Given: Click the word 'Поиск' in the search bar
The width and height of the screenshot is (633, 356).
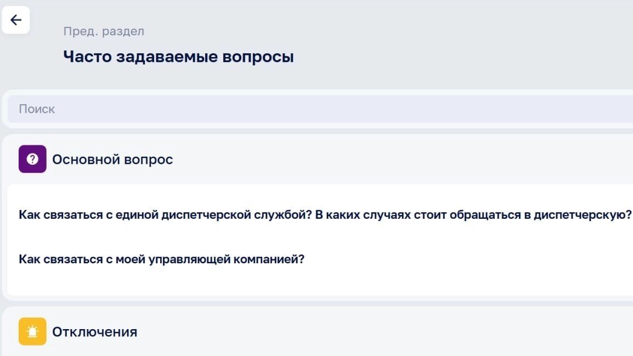Looking at the screenshot, I should coord(37,109).
